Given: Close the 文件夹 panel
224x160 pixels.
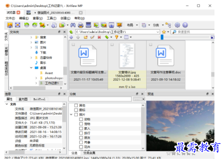Looking at the screenshot, I should (65, 32).
